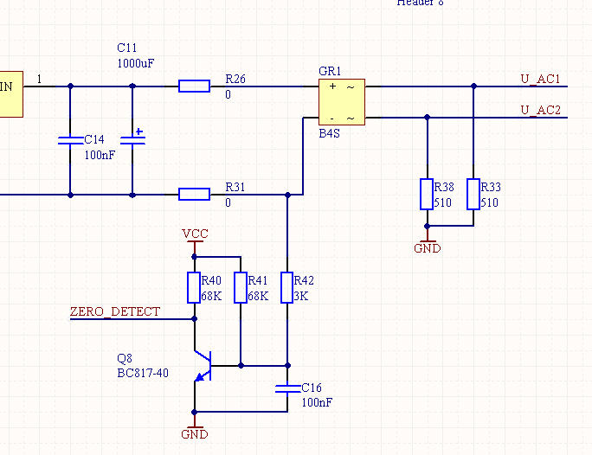
Task: Select the U_AC1 net label
Action: [540, 80]
